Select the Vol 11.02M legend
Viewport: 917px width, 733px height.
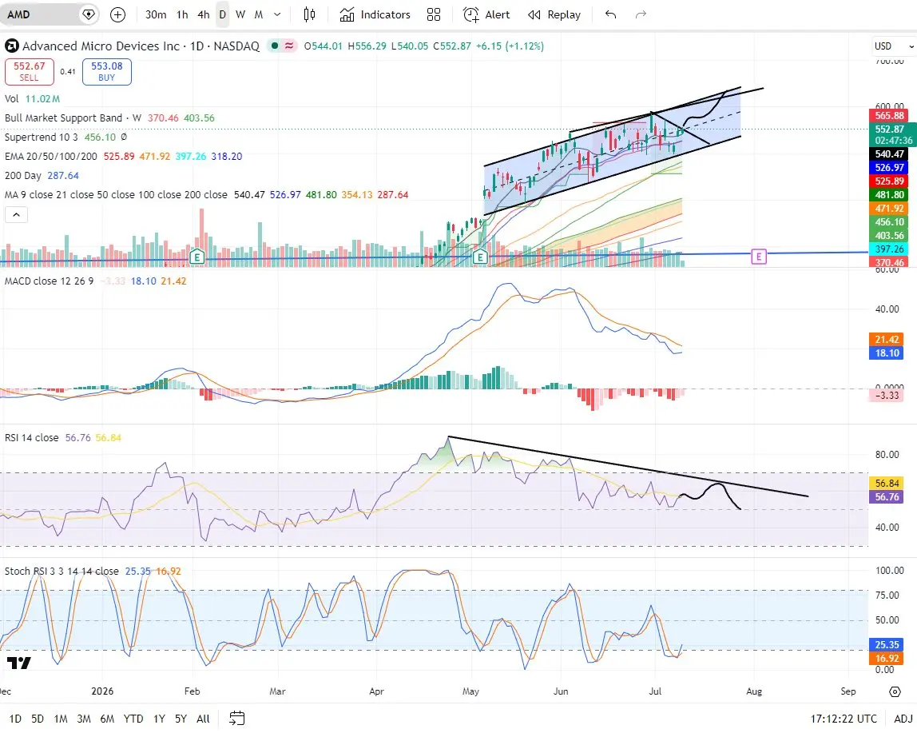[32, 99]
